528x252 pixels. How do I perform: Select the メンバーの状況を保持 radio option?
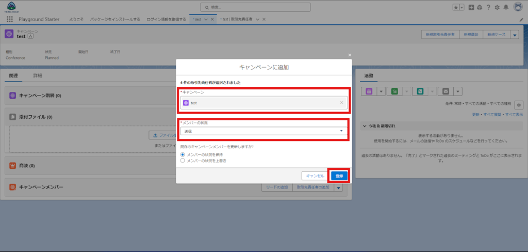tap(183, 154)
